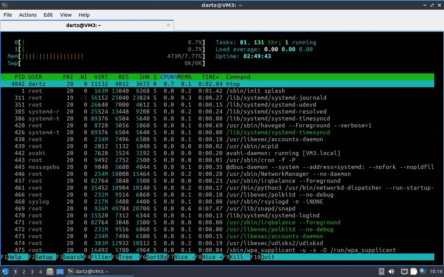Click F6 SortBy in htop footer
Screen dimensions: 444x277
pos(153,257)
